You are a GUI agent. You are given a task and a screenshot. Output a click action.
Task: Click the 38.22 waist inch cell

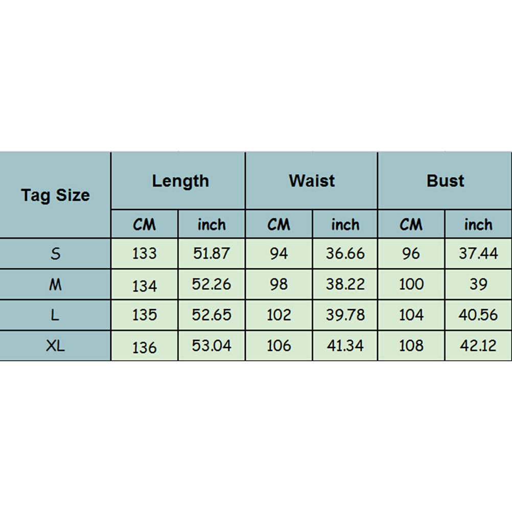coord(345,285)
